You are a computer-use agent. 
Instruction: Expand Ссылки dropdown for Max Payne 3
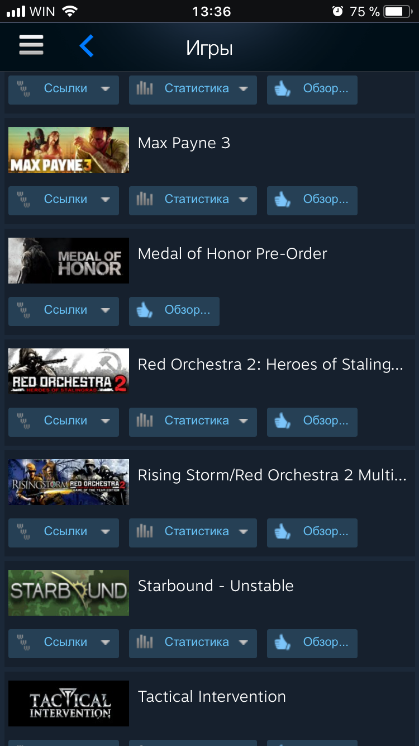(64, 200)
